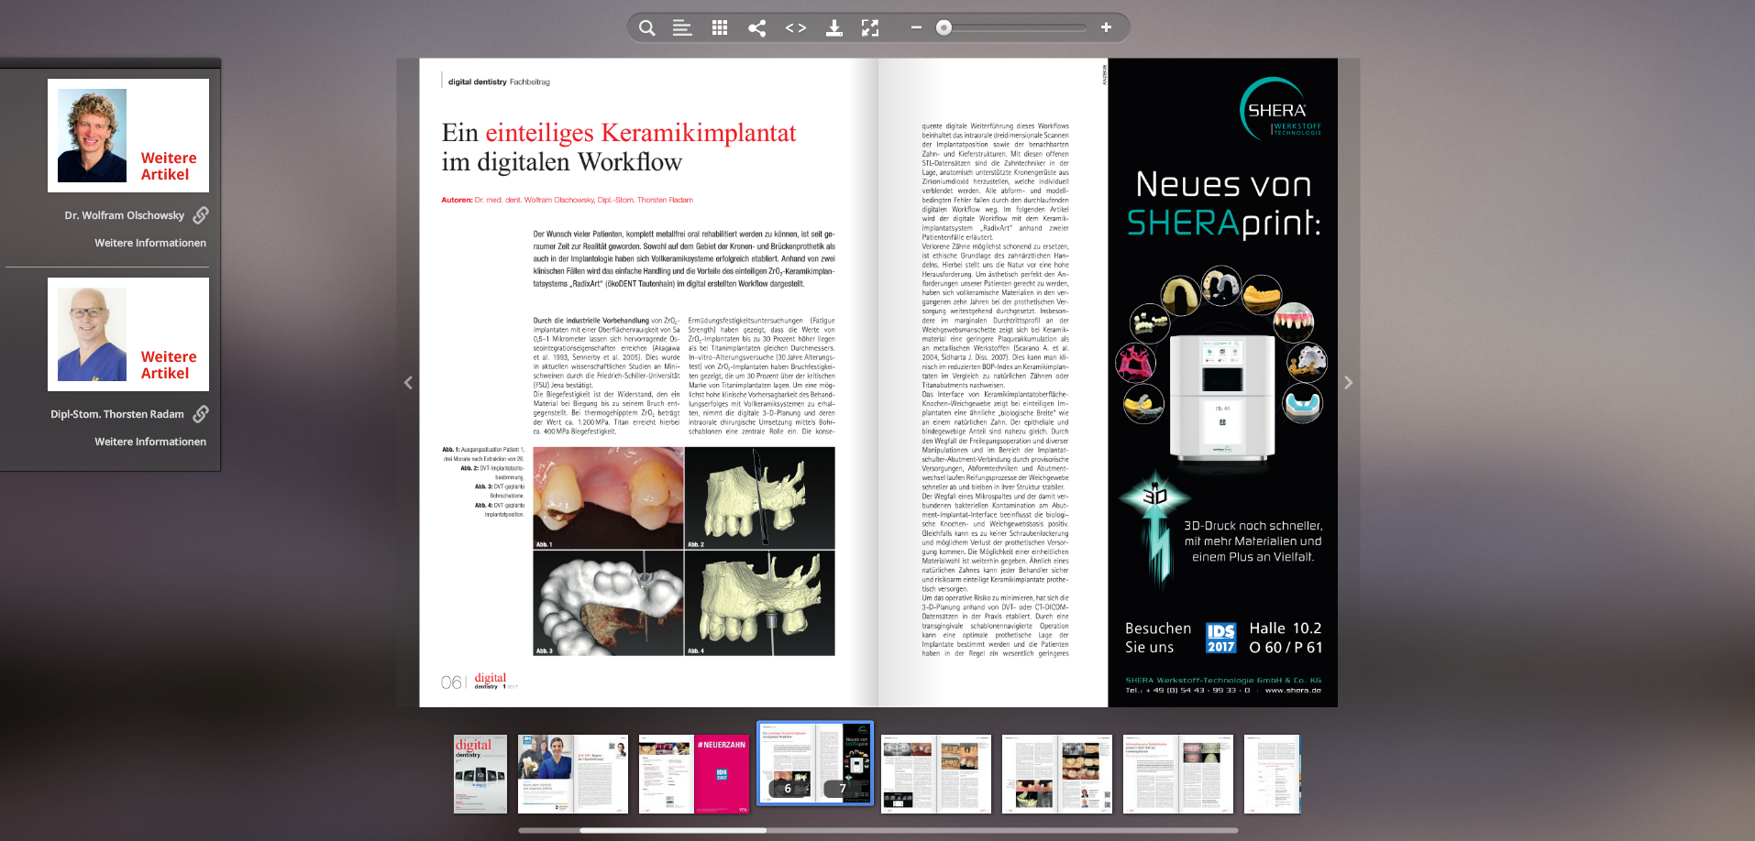
Task: Open the embed code icon
Action: pos(796,27)
